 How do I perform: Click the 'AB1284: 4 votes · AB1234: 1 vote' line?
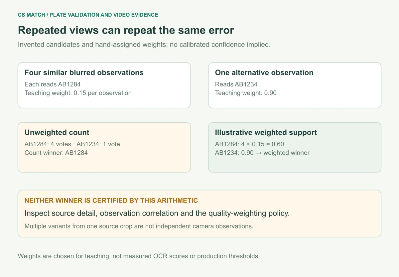click(x=72, y=144)
